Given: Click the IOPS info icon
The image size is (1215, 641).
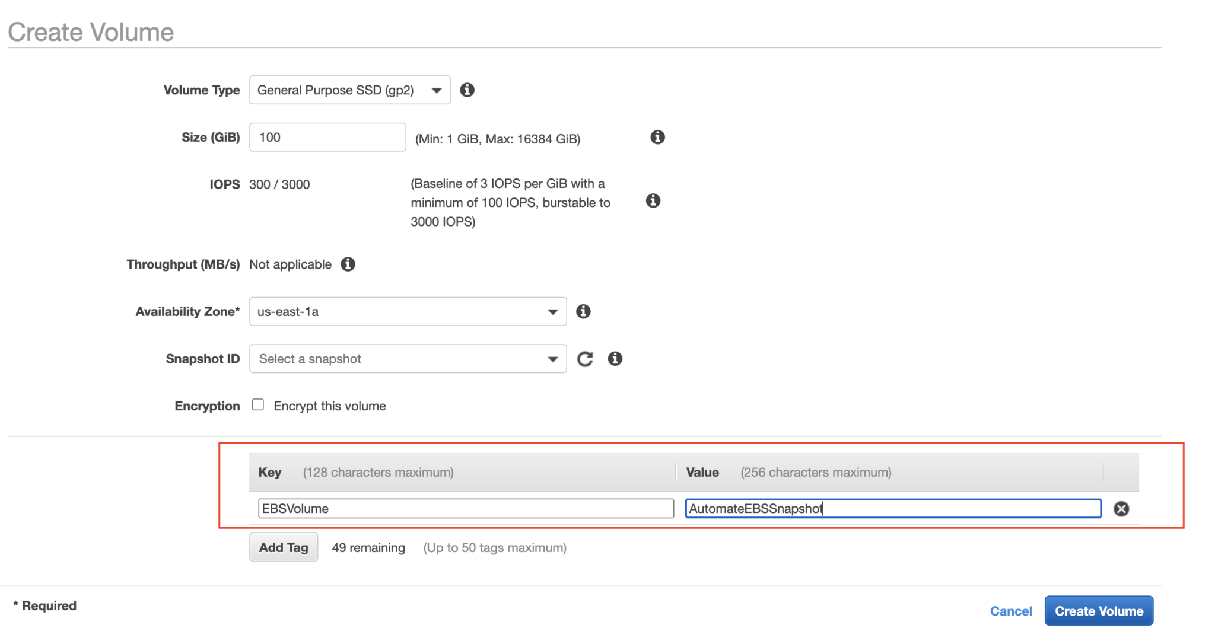Looking at the screenshot, I should (653, 201).
